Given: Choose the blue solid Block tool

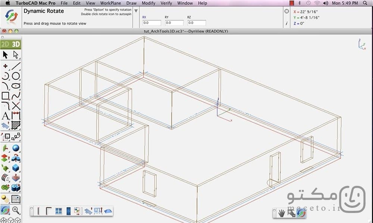Looking at the screenshot, I should click(x=16, y=168).
